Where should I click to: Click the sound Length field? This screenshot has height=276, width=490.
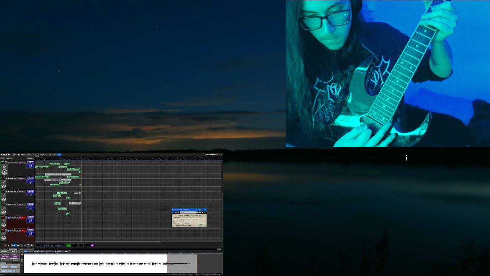(14, 266)
